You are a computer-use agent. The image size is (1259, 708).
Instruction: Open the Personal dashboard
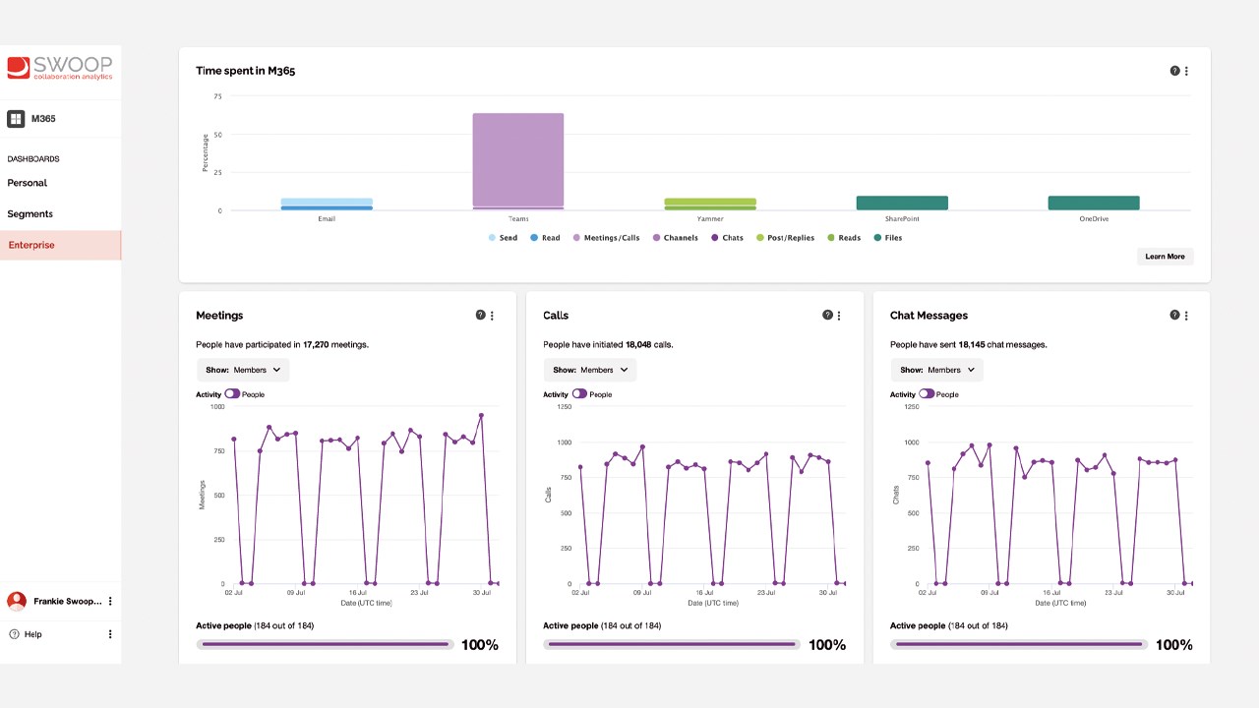tap(28, 183)
